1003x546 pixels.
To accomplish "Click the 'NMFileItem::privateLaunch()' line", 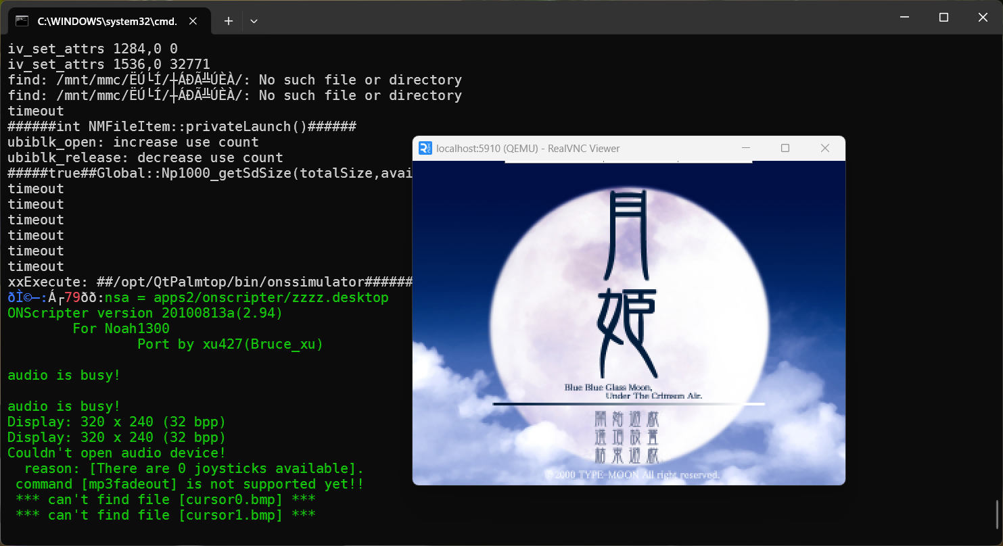I will (182, 126).
